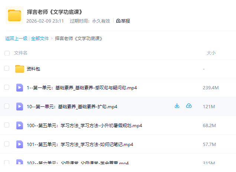236x172 pixels.
Task: Click video icon for 感叹句与疑问句.mp4
Action: [20, 87]
